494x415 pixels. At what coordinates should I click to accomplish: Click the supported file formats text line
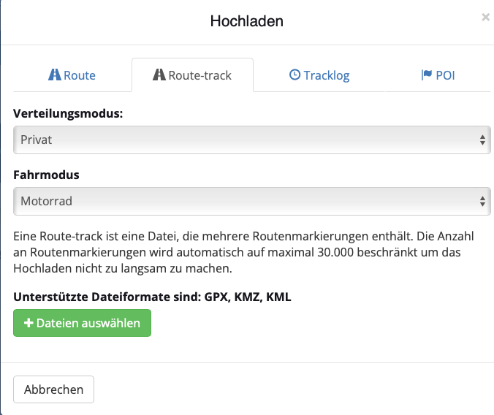[x=152, y=297]
